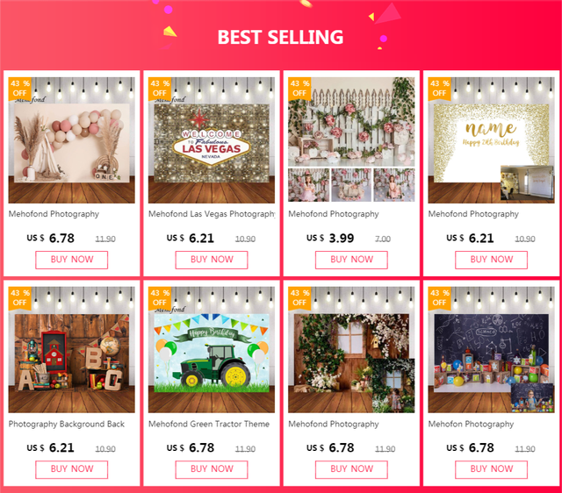The image size is (562, 493).
Task: Open the Mehofond Las Vegas Photography title link
Action: coord(212,214)
